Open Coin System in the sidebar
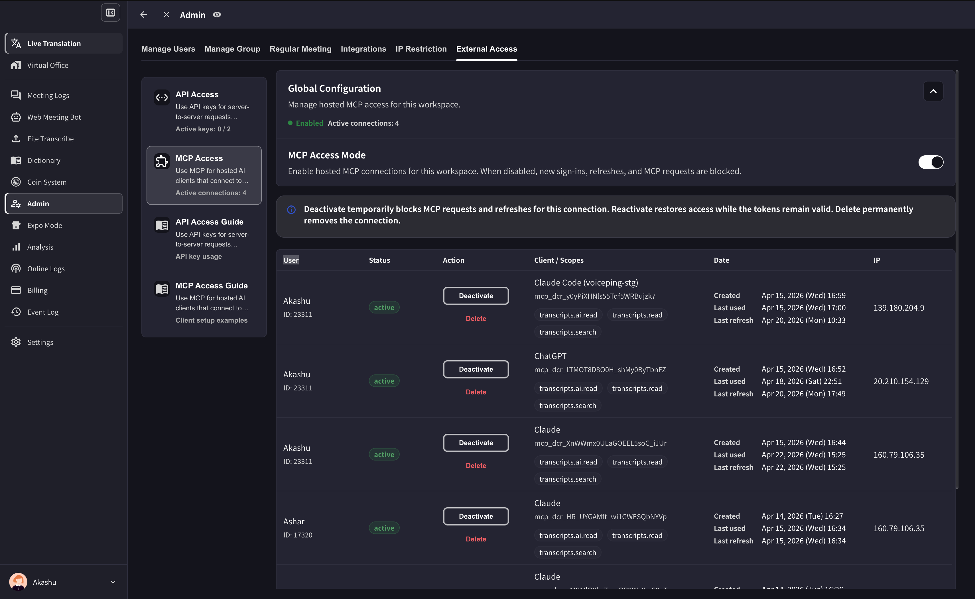 (63, 182)
